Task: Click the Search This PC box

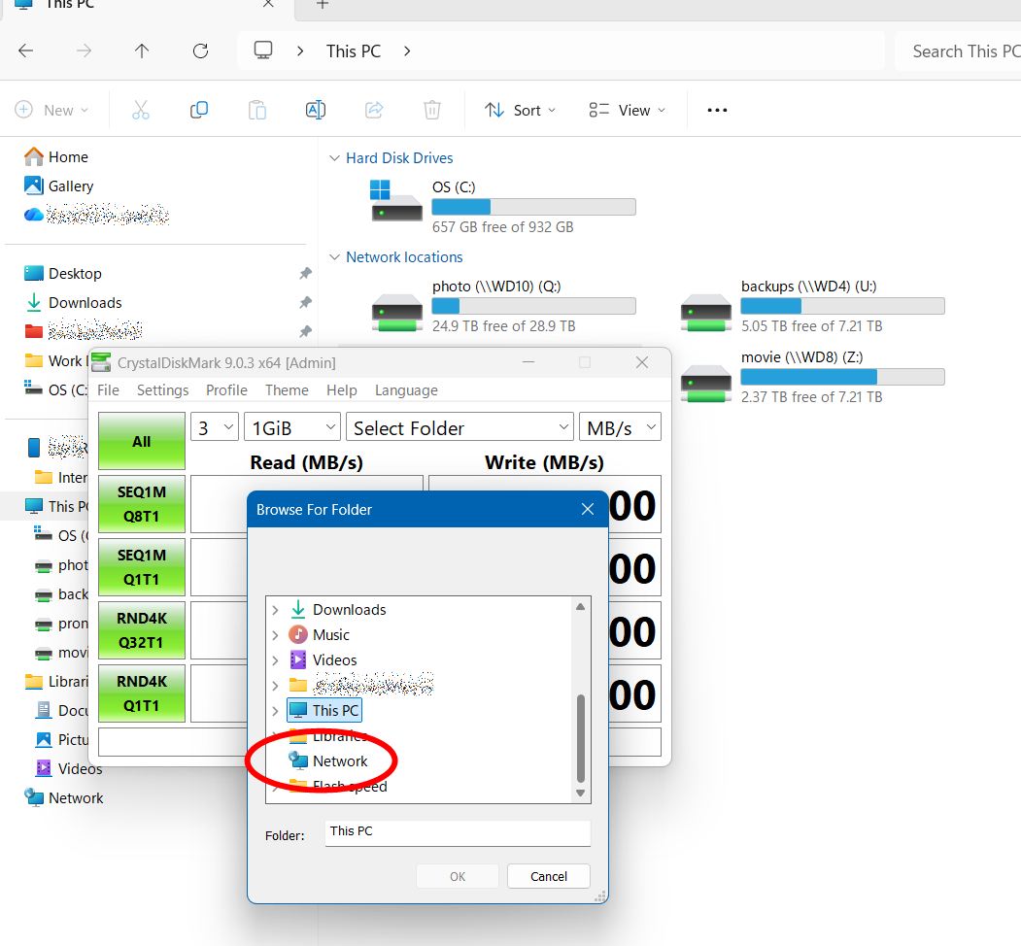Action: [958, 51]
